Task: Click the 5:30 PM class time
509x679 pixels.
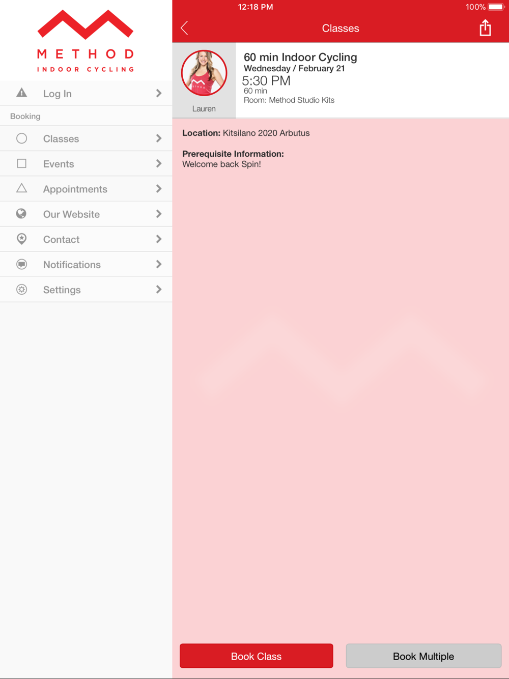Action: (266, 81)
